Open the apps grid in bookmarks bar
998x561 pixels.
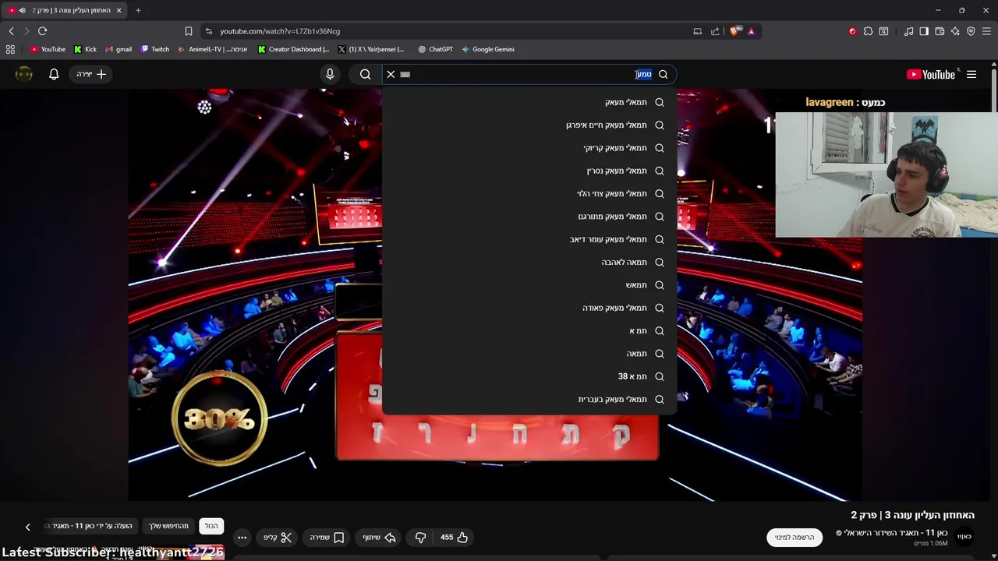(10, 49)
